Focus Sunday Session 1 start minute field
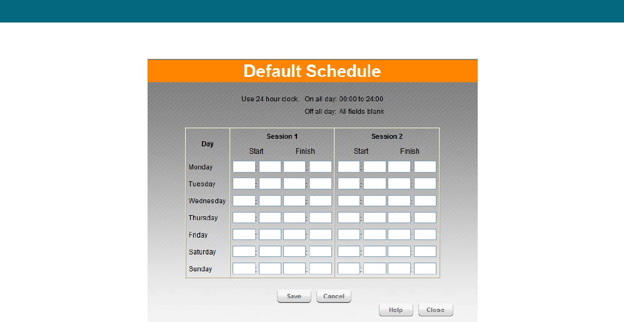The image size is (624, 322). coord(270,269)
